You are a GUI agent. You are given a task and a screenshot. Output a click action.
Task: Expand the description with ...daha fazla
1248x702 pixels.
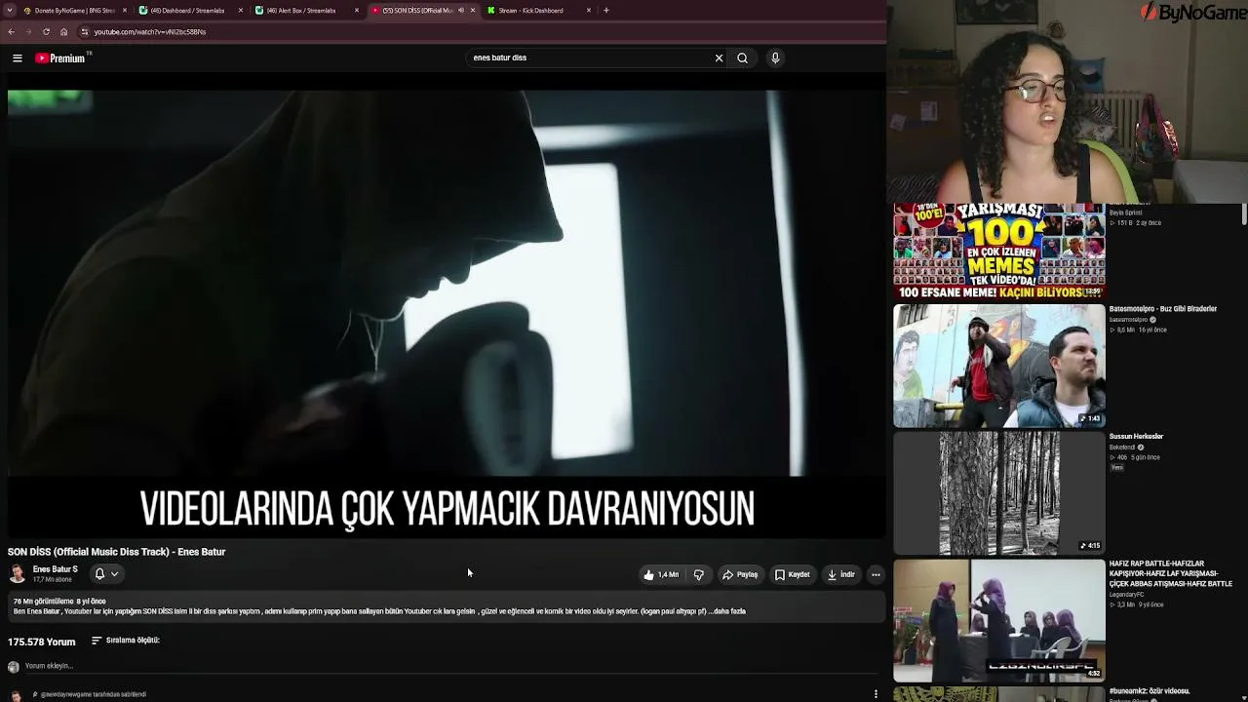[728, 611]
